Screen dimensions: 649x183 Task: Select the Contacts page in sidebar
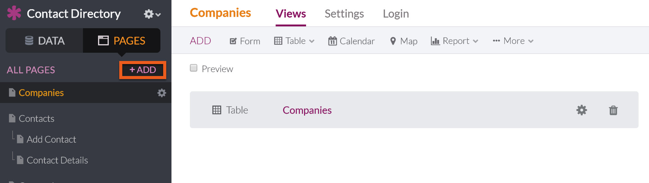[37, 118]
